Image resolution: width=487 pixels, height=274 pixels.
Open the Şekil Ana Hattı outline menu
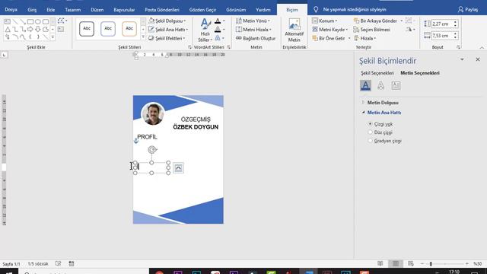tap(168, 30)
